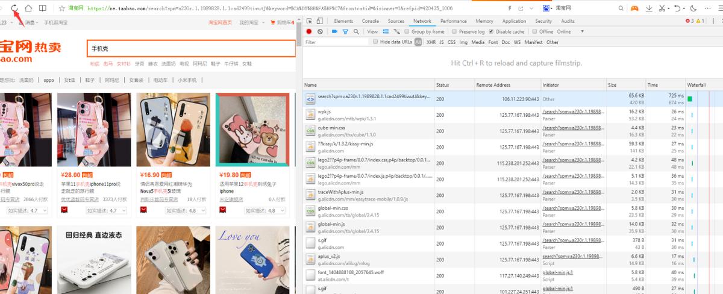Screen dimensions: 723x294
Task: Click the capture screenshots camera icon
Action: pos(335,31)
